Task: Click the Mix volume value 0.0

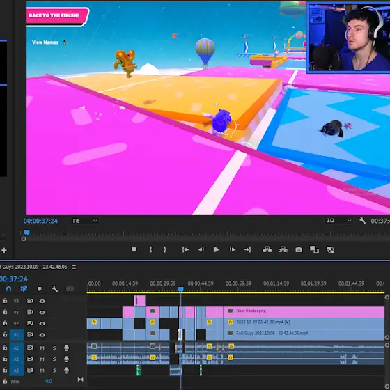Action: click(49, 381)
